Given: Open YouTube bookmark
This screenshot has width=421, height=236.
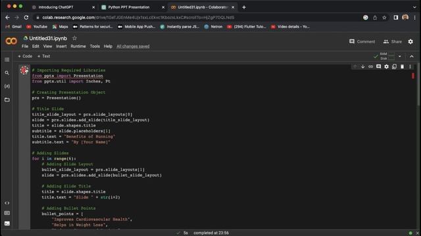Looking at the screenshot, I should pos(37,26).
